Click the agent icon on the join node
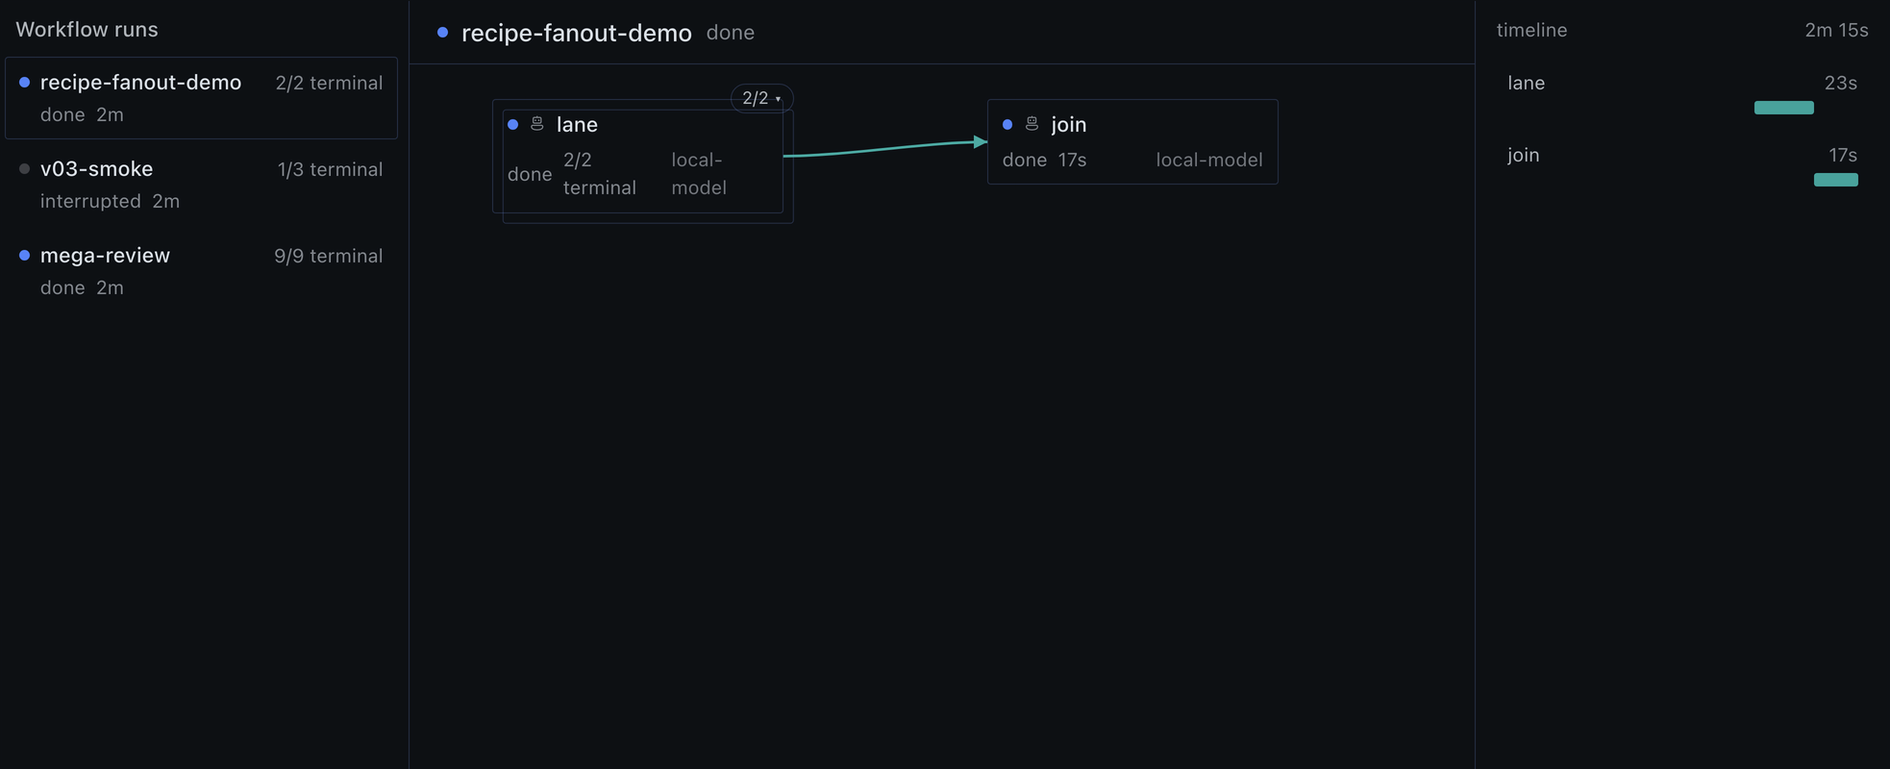 [1032, 124]
